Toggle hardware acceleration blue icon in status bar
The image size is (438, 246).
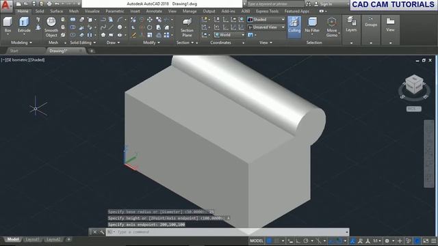tap(417, 241)
